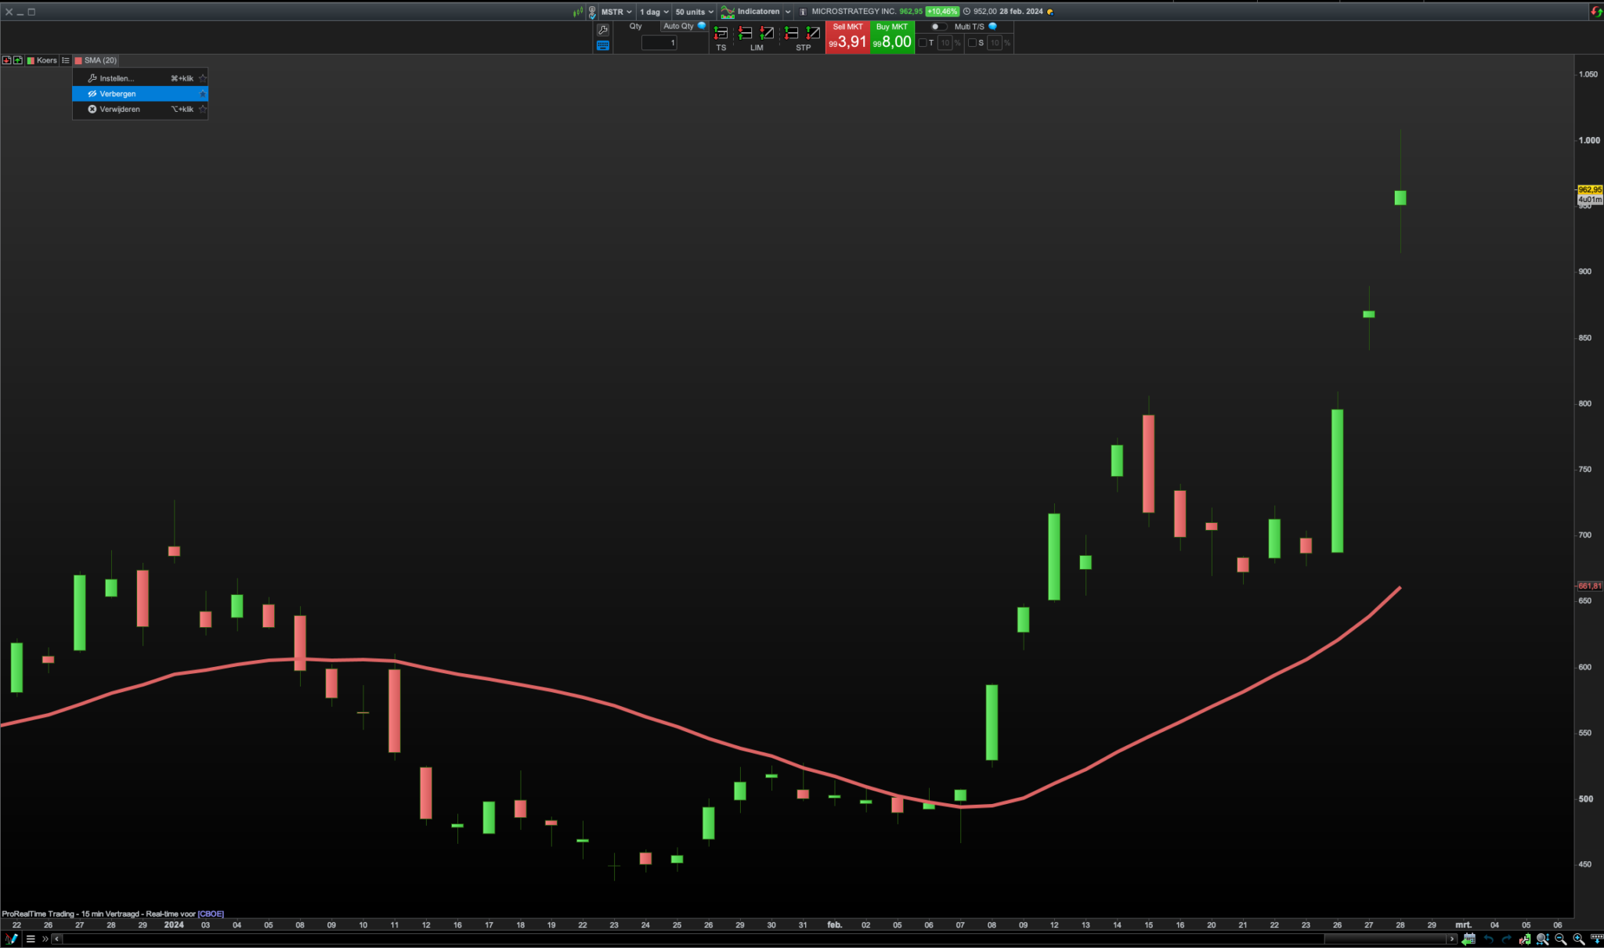Image resolution: width=1604 pixels, height=948 pixels.
Task: Click the red SMA (20) color swatch
Action: click(x=78, y=60)
